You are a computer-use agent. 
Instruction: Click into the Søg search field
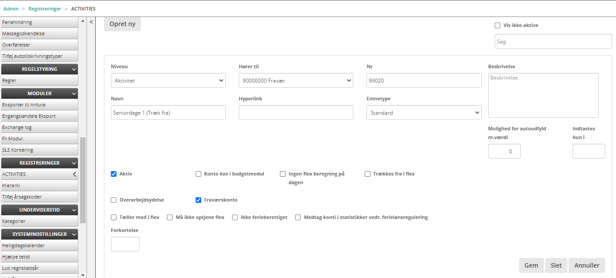553,42
